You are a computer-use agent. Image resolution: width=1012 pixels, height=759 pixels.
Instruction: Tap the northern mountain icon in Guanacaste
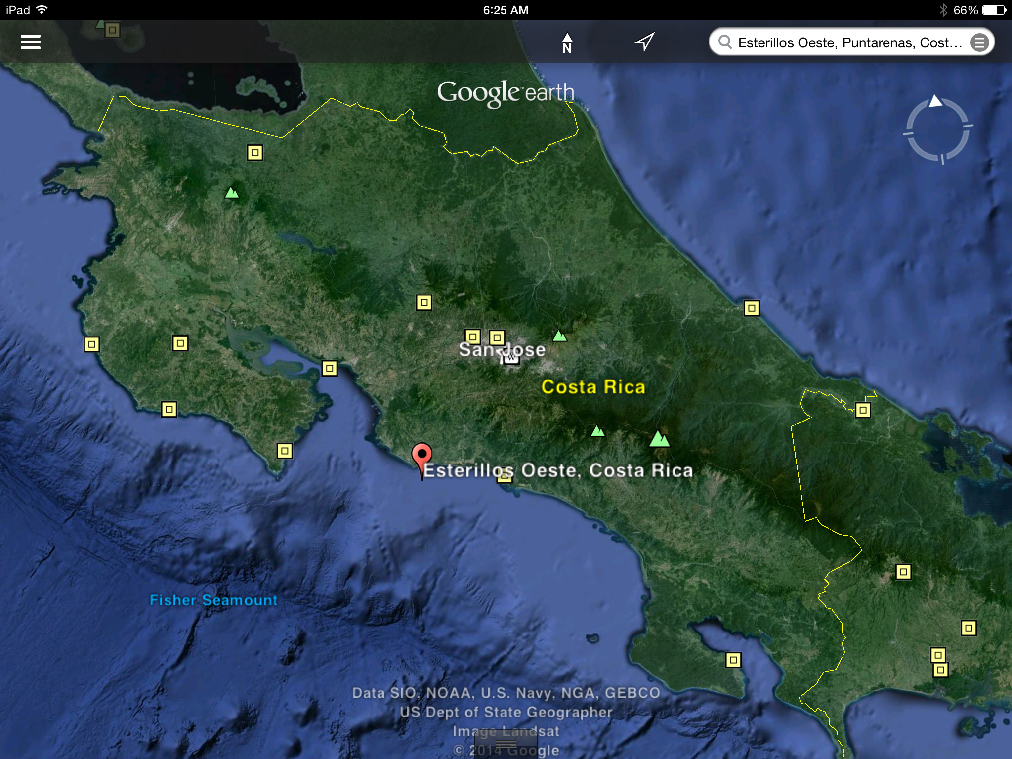pyautogui.click(x=232, y=193)
